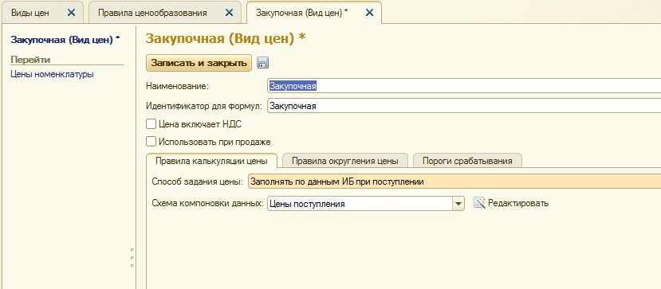Click the save diskette icon
Viewport: 661px width, 289px height.
pyautogui.click(x=262, y=63)
